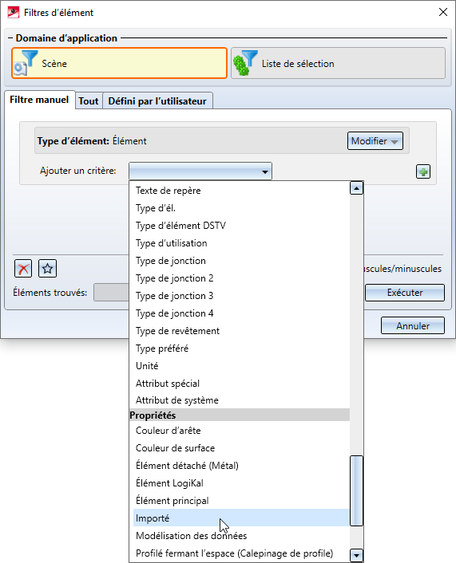This screenshot has width=456, height=563.
Task: Delete filter with the red X icon
Action: pyautogui.click(x=23, y=269)
